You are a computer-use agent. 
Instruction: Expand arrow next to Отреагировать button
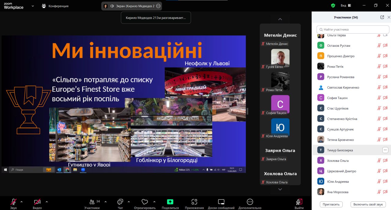coord(154,202)
